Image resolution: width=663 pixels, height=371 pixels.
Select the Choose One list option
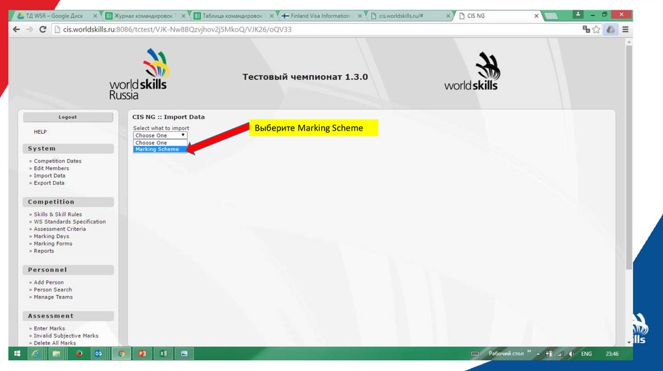click(161, 143)
